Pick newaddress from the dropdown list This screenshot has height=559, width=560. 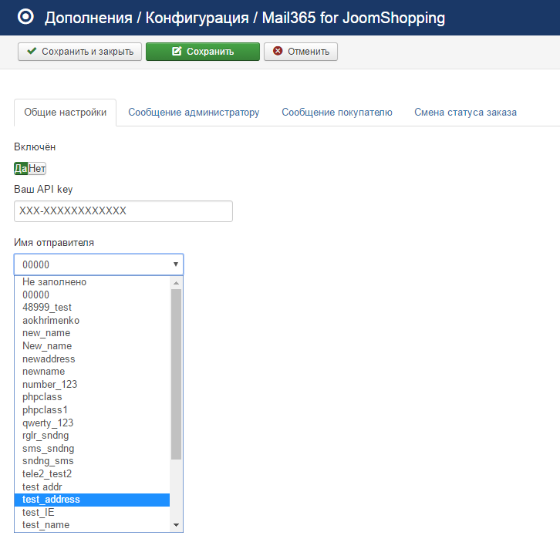[92, 359]
